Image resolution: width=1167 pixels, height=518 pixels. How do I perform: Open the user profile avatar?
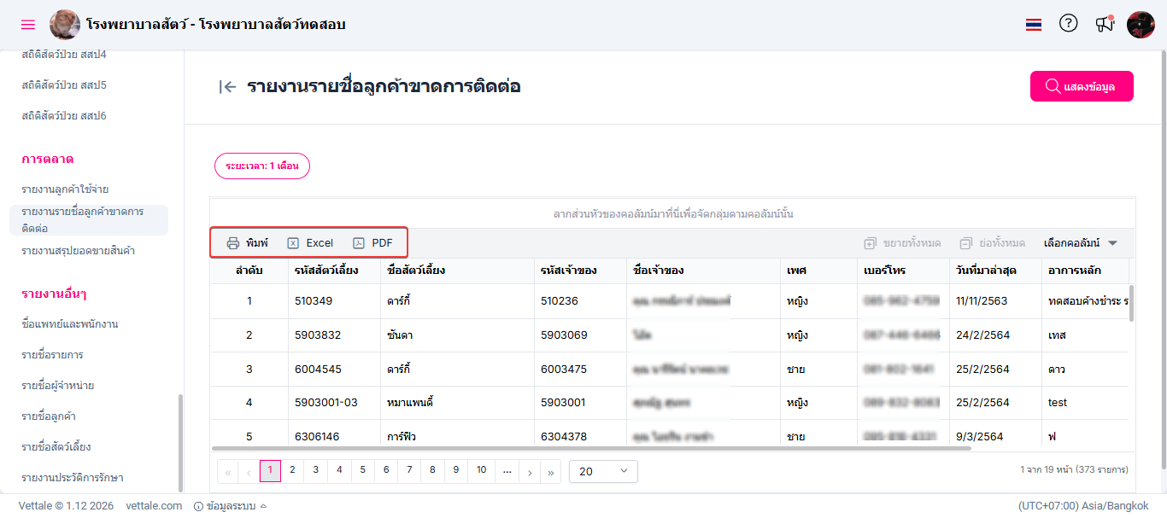1141,25
